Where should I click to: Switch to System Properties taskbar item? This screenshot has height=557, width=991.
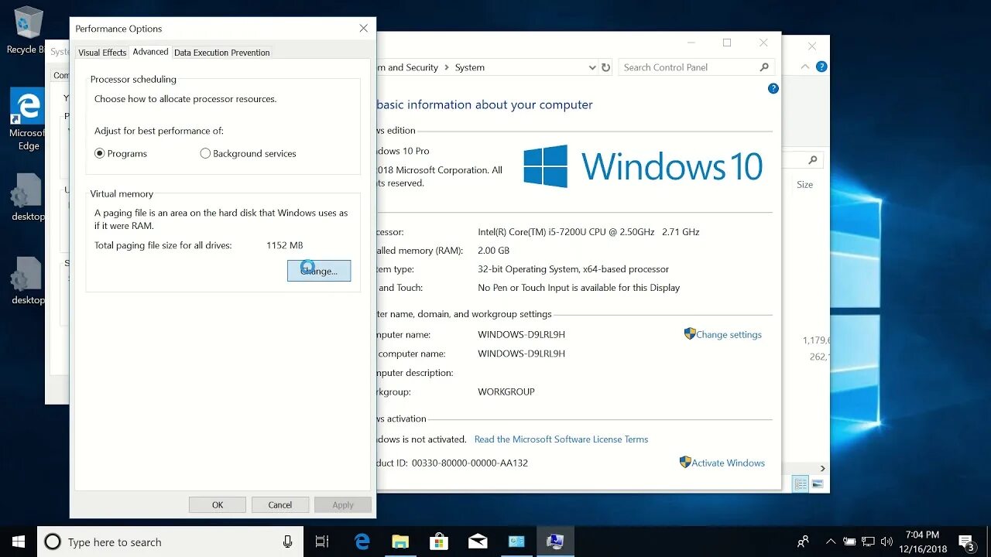pos(555,542)
